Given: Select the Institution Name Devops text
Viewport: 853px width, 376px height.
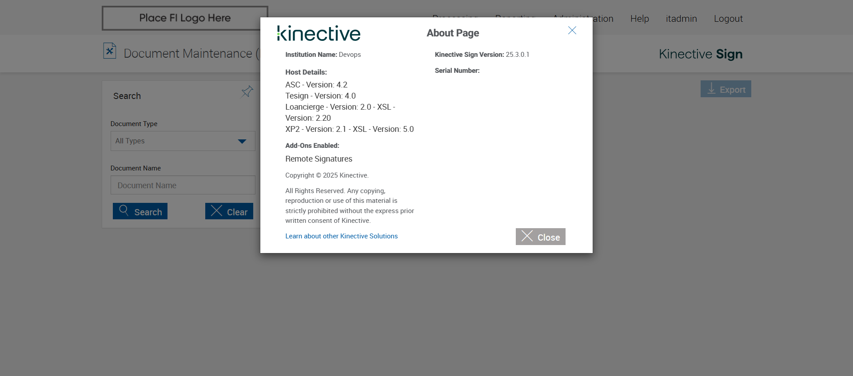Looking at the screenshot, I should pyautogui.click(x=323, y=55).
